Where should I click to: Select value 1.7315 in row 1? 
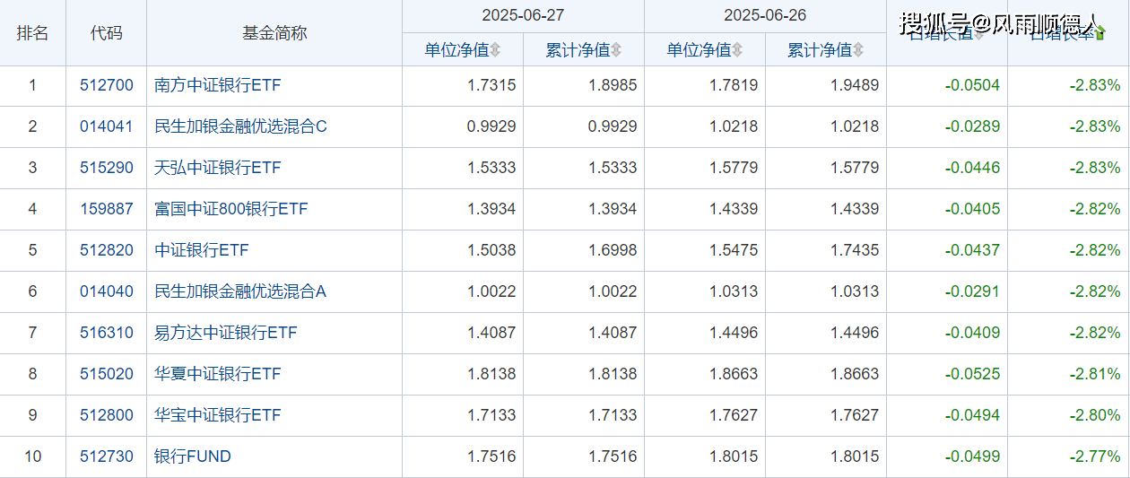[x=491, y=86]
